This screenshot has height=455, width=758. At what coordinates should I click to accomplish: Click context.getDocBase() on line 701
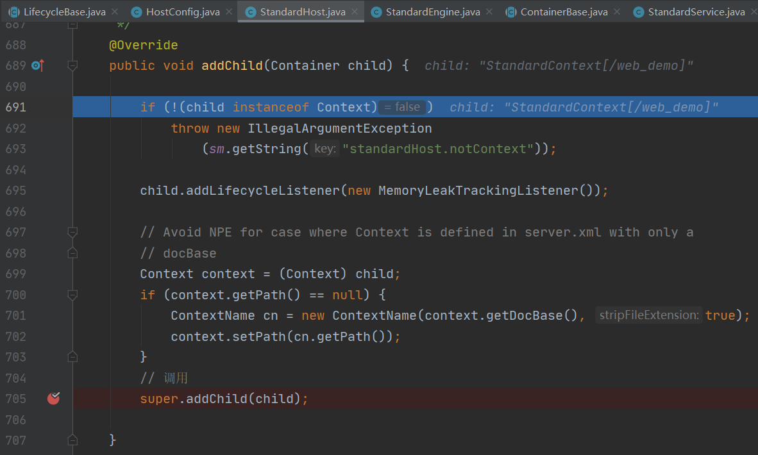501,316
